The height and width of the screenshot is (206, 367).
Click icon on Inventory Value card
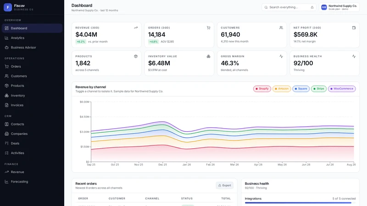tap(208, 56)
